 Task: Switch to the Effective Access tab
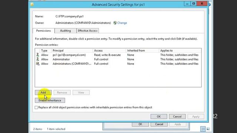tap(88, 31)
